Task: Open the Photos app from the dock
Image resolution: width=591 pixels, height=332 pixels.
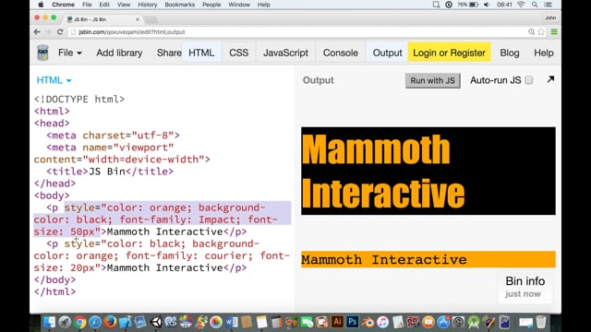Action: [216, 322]
